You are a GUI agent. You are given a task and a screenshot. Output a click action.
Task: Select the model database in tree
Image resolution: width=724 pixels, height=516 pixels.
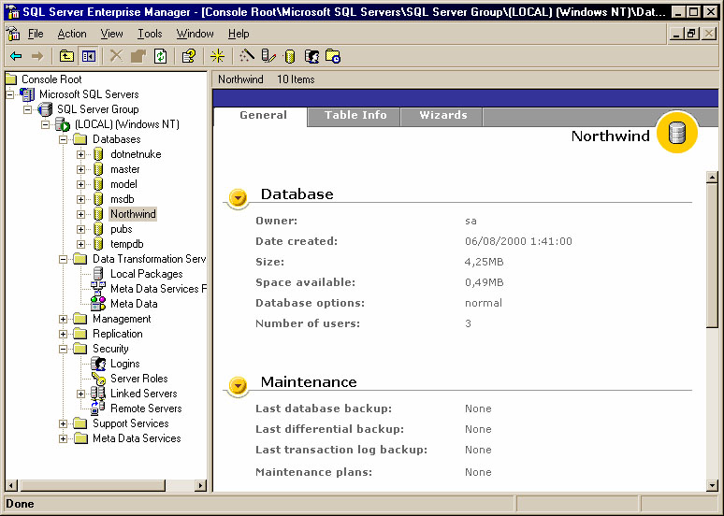coord(123,184)
